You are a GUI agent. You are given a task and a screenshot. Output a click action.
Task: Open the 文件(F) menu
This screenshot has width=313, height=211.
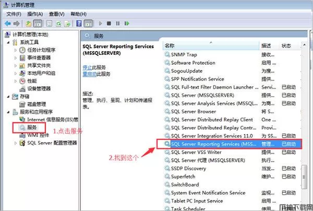(14, 14)
